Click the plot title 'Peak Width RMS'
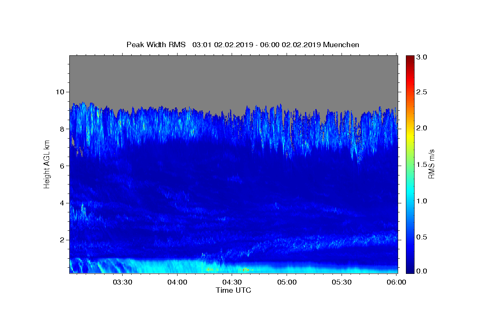 [156, 45]
